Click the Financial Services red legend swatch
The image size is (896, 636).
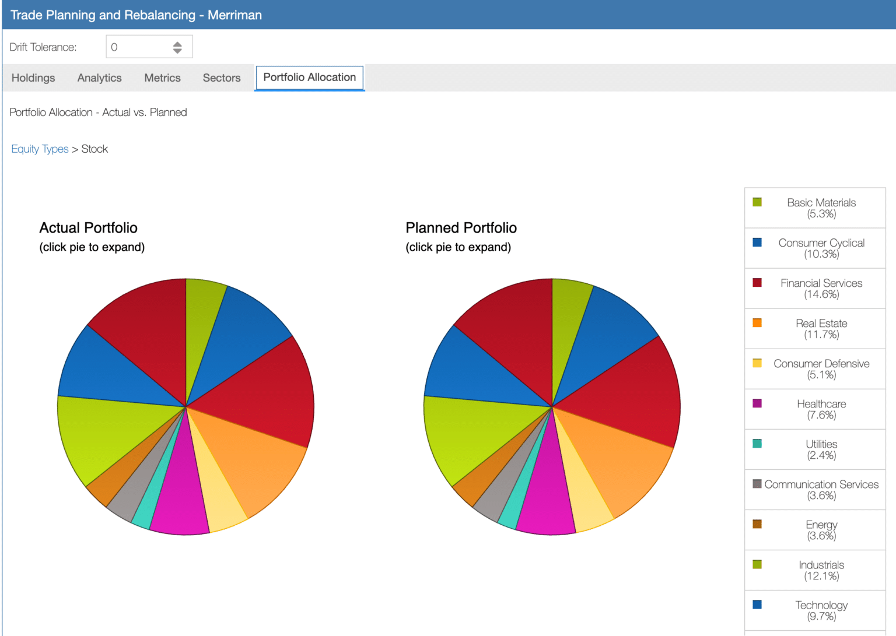pos(757,283)
